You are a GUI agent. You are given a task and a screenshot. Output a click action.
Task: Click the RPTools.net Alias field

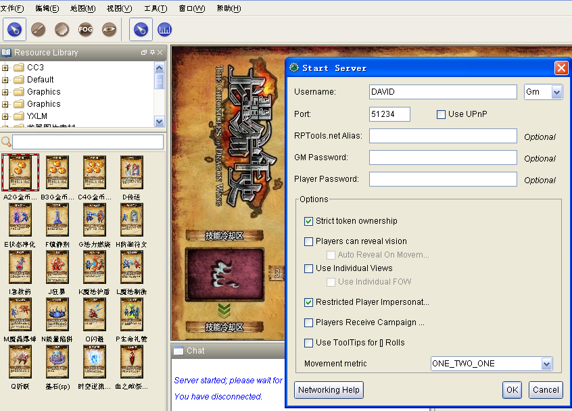click(443, 136)
